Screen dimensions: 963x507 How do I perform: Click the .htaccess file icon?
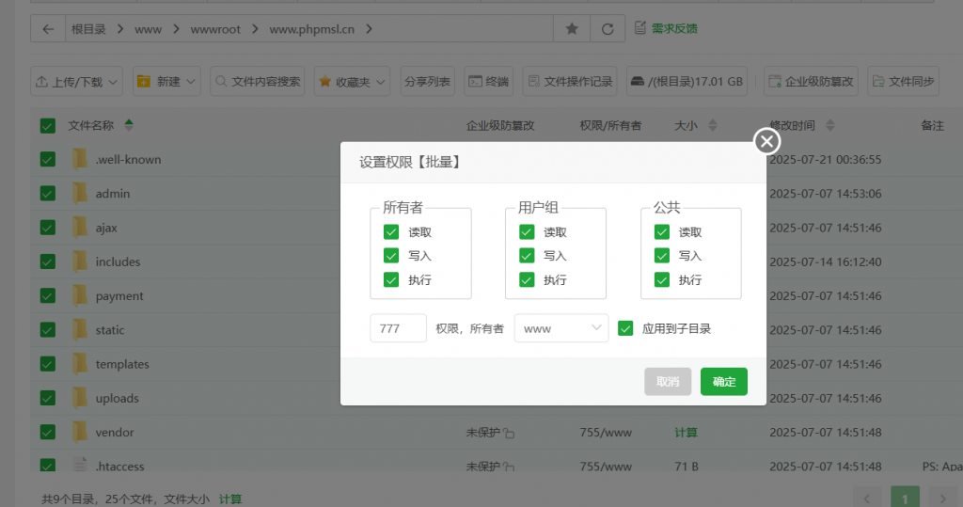click(80, 465)
